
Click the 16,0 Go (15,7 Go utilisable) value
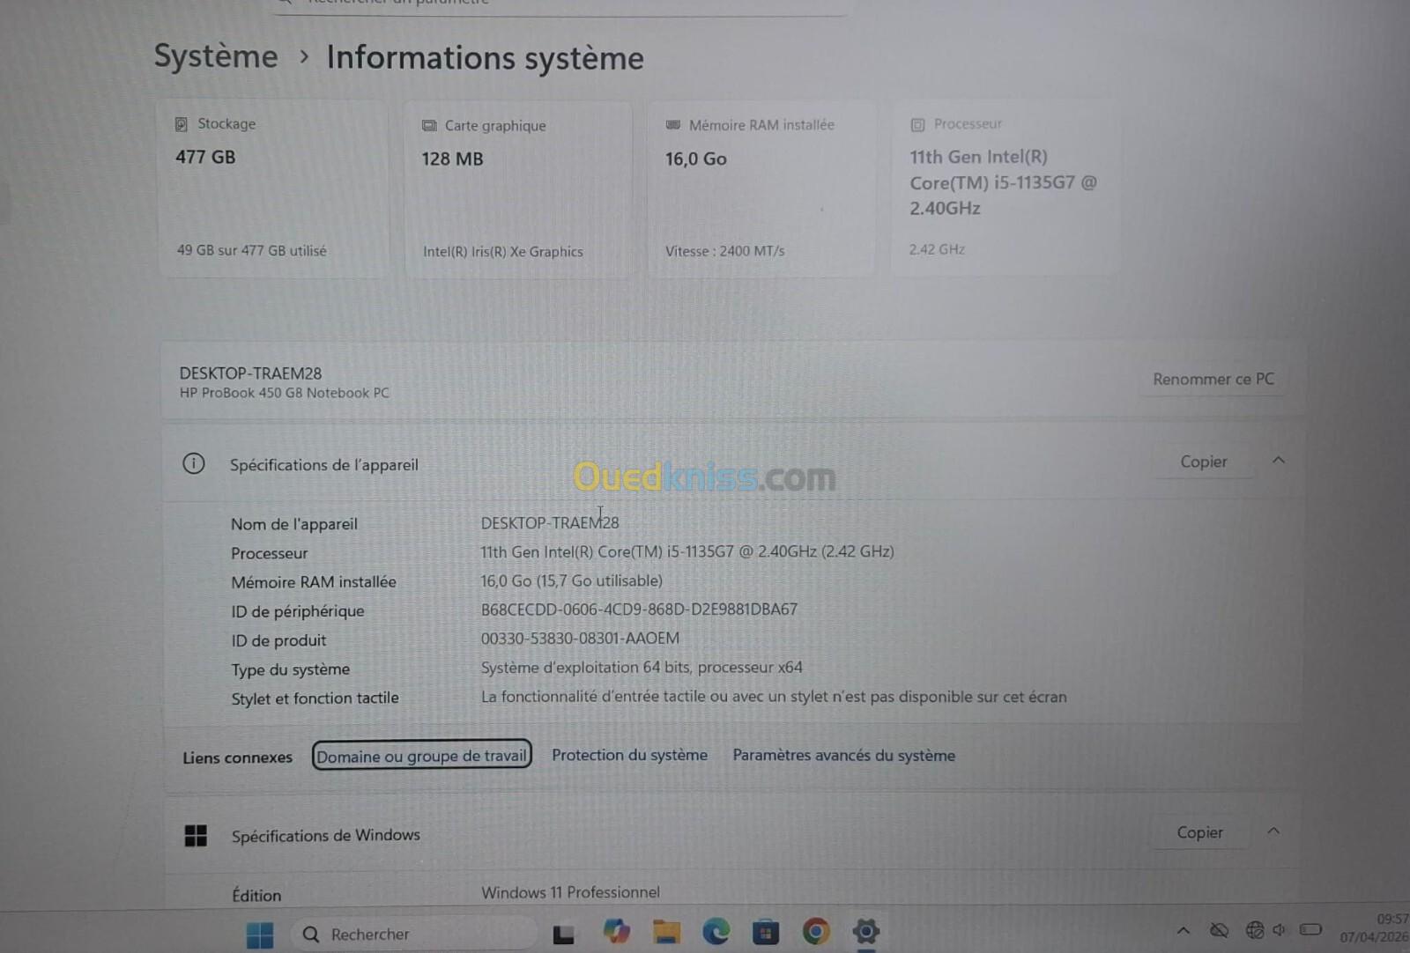coord(571,580)
